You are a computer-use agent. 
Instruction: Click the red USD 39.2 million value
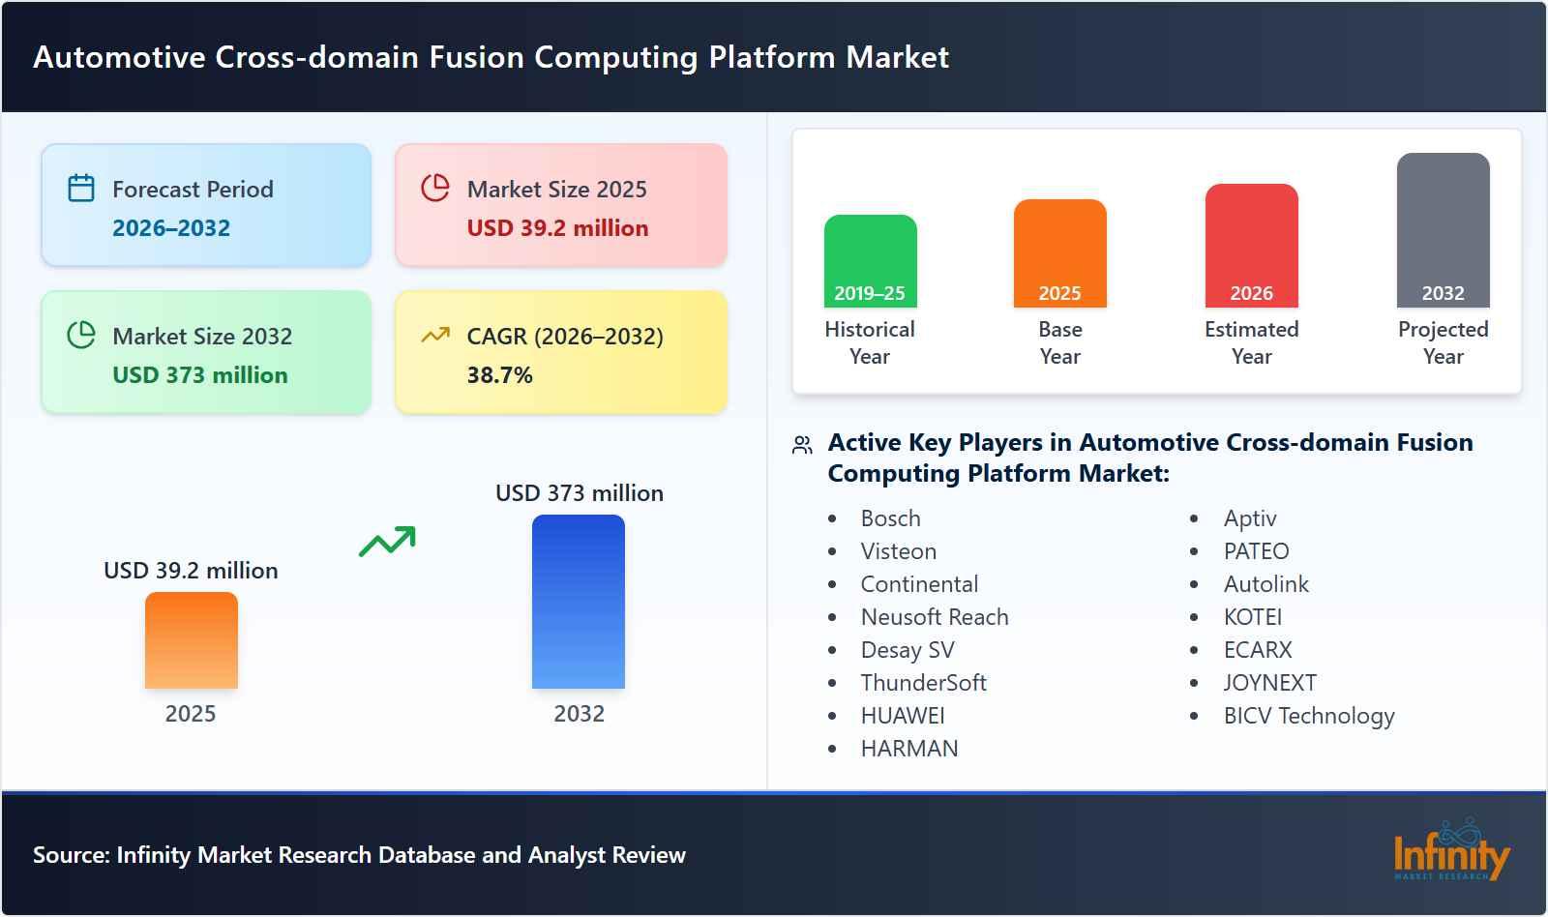tap(557, 228)
